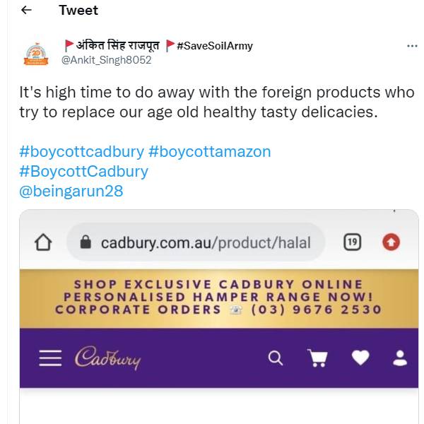Click the tab count icon showing 19
The image size is (424, 424).
[352, 242]
